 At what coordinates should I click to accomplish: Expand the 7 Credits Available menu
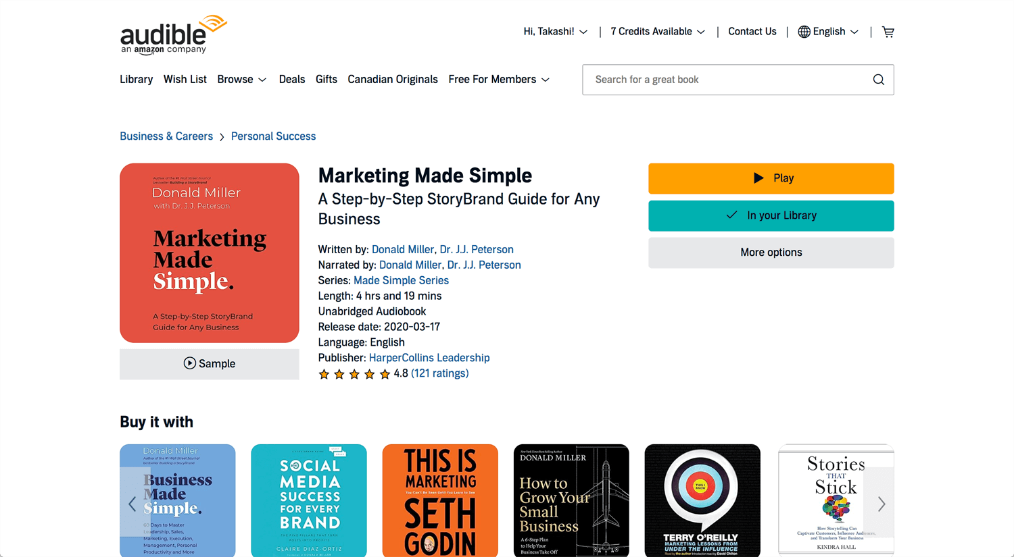pyautogui.click(x=658, y=32)
